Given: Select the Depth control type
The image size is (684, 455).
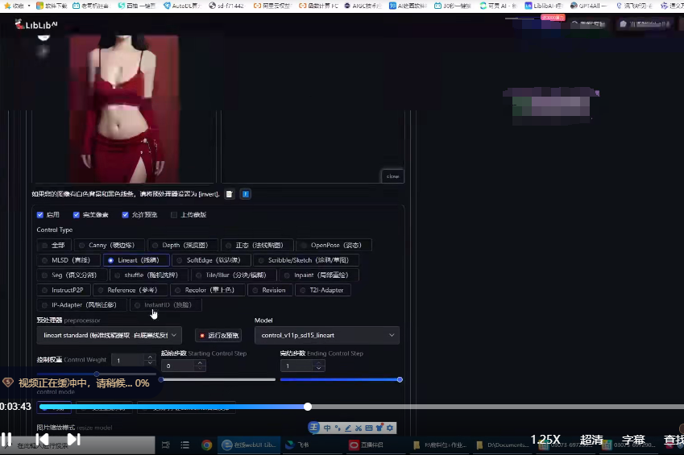Looking at the screenshot, I should (x=181, y=245).
